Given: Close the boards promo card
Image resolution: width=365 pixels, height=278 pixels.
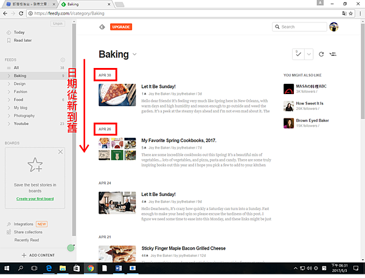Looking at the screenshot, I should pyautogui.click(x=60, y=152).
